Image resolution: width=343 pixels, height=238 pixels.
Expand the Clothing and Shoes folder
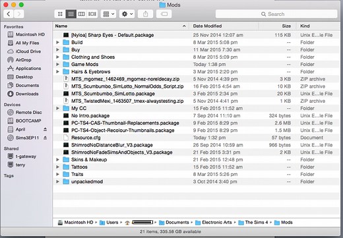[x=57, y=57]
